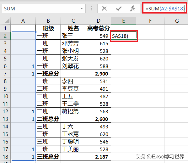This screenshot has height=163, width=188.
Task: Click cell with name 丁六
Action: pos(73,126)
